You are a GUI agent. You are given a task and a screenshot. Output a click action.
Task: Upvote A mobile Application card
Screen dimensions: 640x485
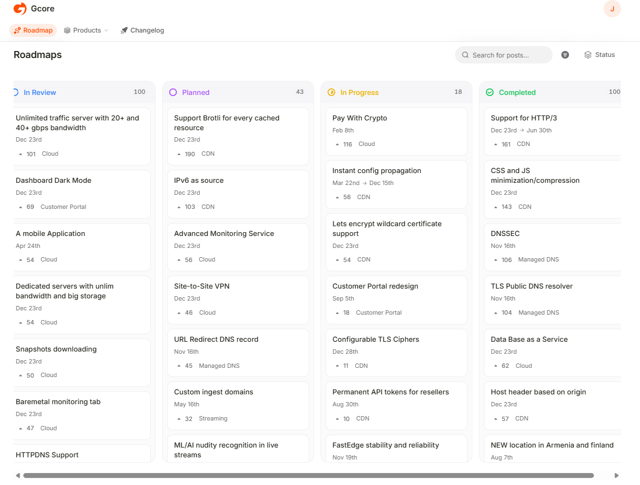[x=27, y=260]
